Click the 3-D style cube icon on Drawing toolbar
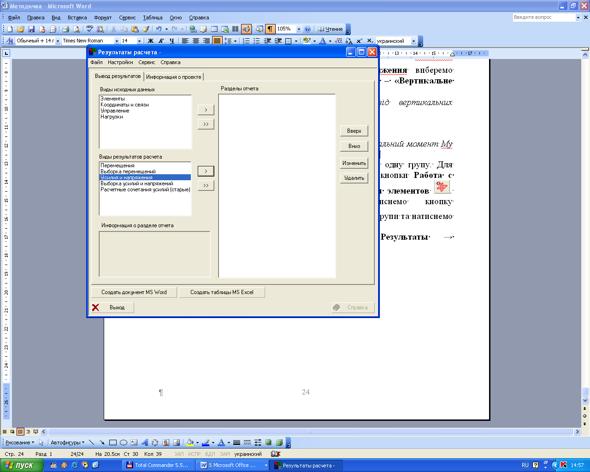Screen dimensions: 590x472 279,442
